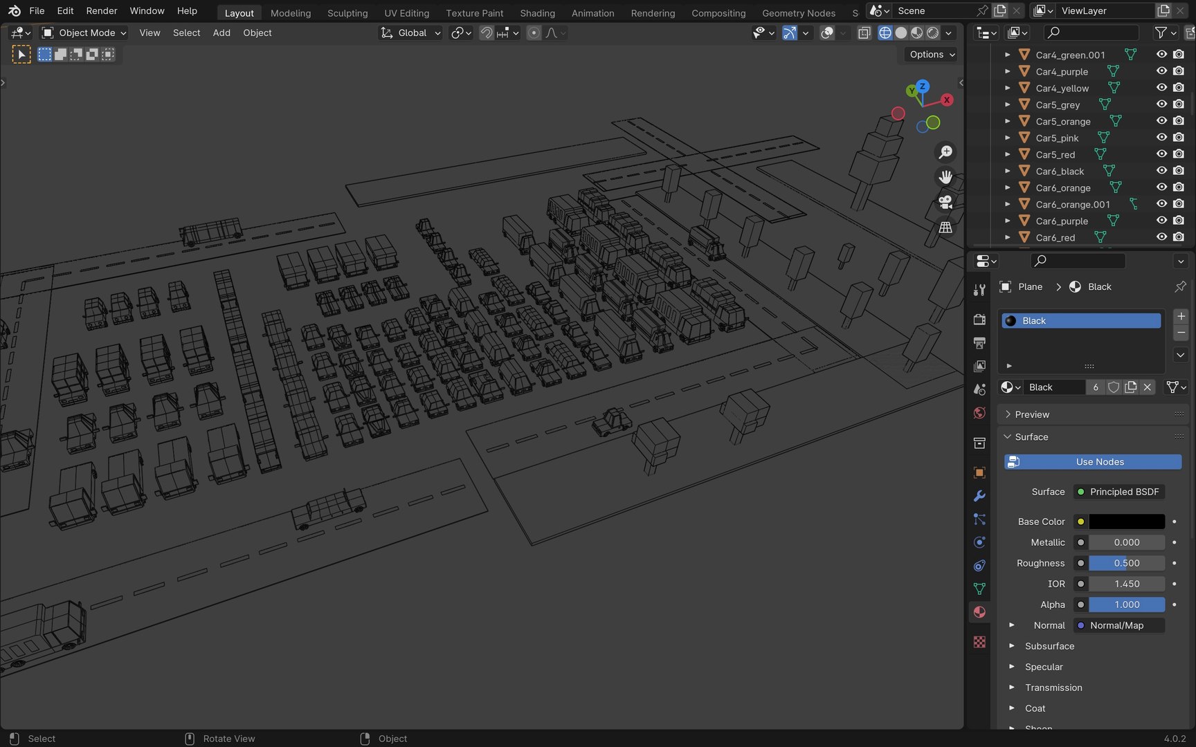The height and width of the screenshot is (747, 1196).
Task: Open the Blender logo application menu
Action: tap(14, 11)
